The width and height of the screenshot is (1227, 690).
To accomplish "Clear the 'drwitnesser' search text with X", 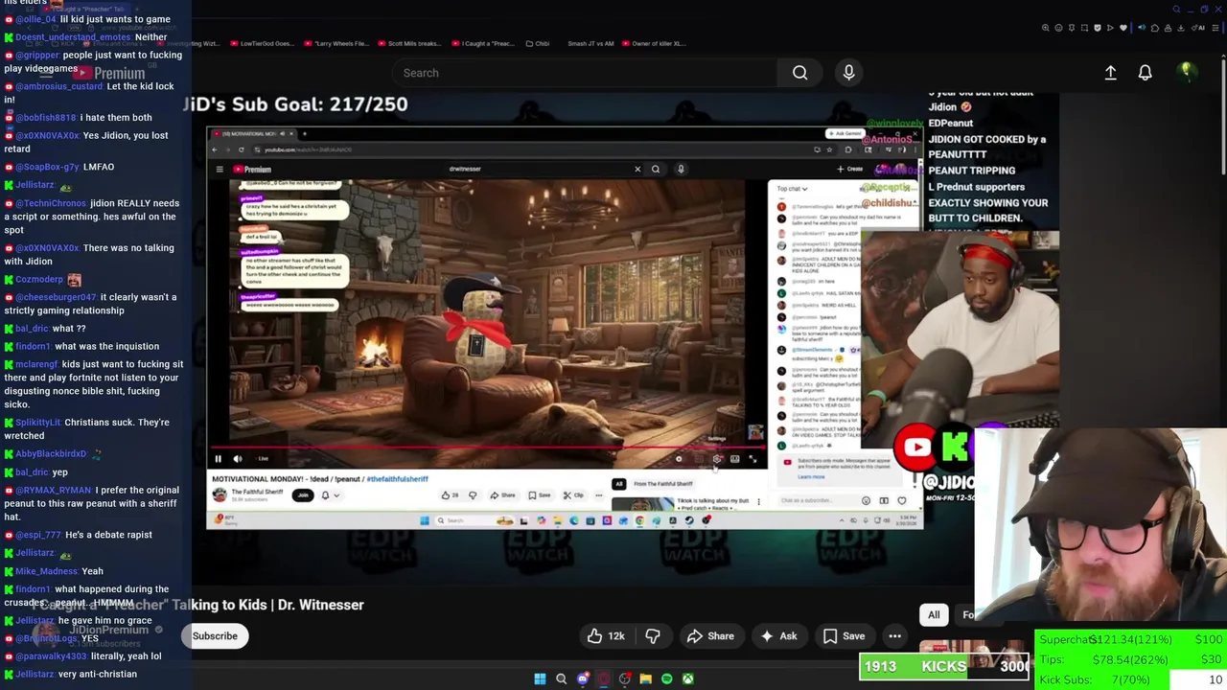I will point(637,170).
